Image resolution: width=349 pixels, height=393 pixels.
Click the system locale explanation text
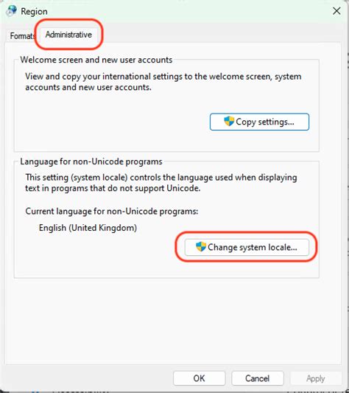pos(161,183)
